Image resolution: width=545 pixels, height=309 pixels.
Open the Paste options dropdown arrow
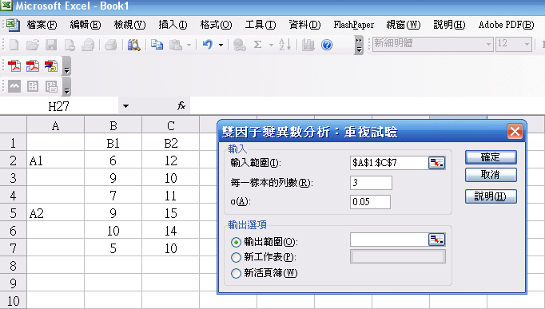pyautogui.click(x=189, y=45)
